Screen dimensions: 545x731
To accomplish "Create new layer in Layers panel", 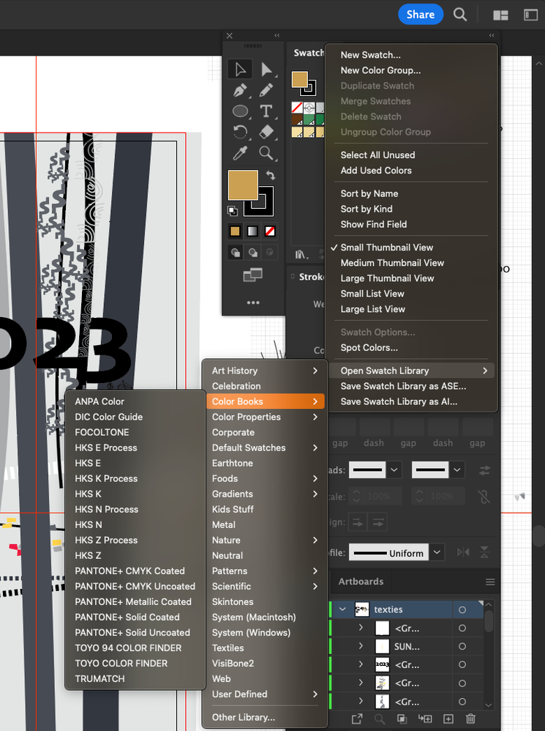I will 448,719.
